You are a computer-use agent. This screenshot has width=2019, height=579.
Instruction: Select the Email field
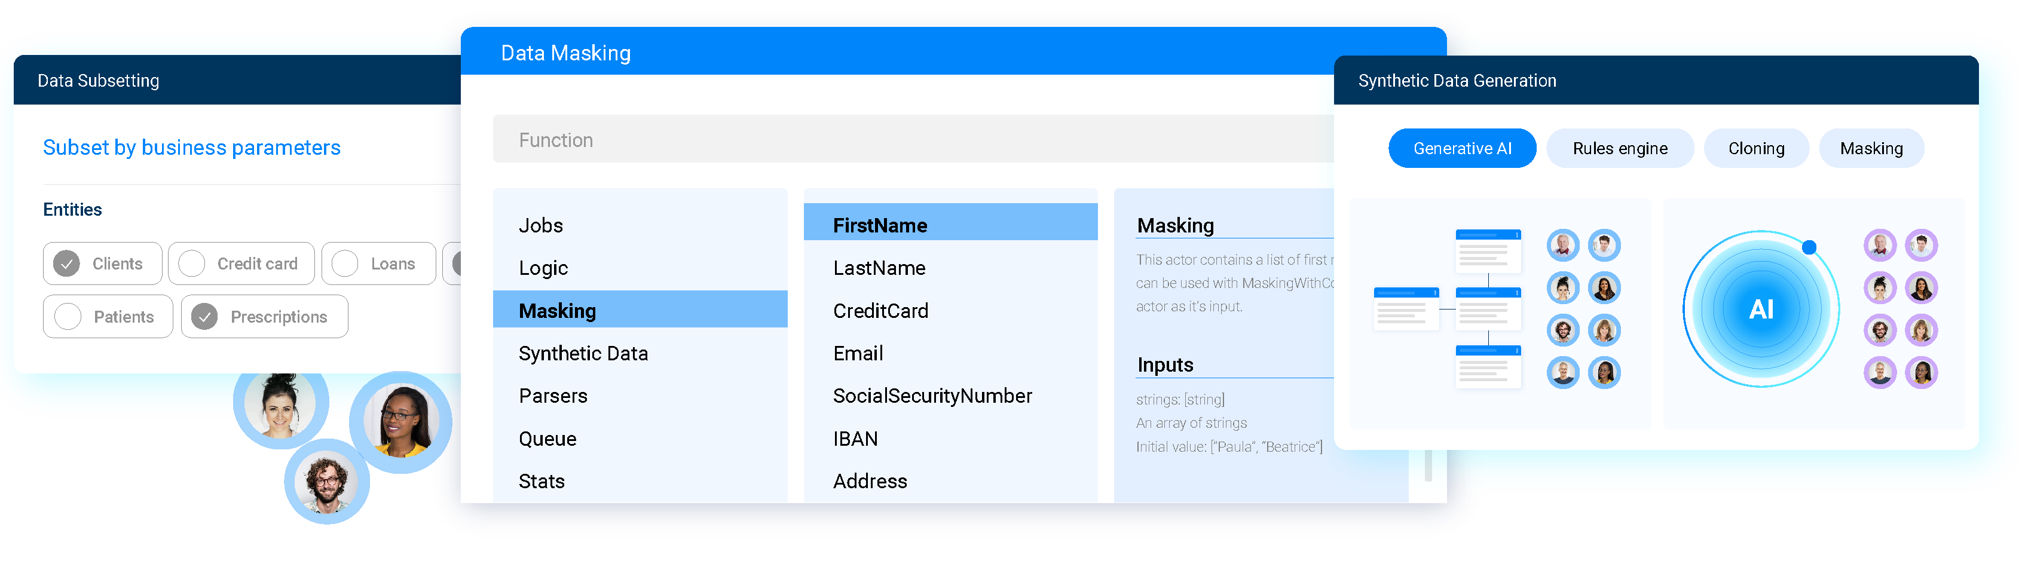point(856,353)
